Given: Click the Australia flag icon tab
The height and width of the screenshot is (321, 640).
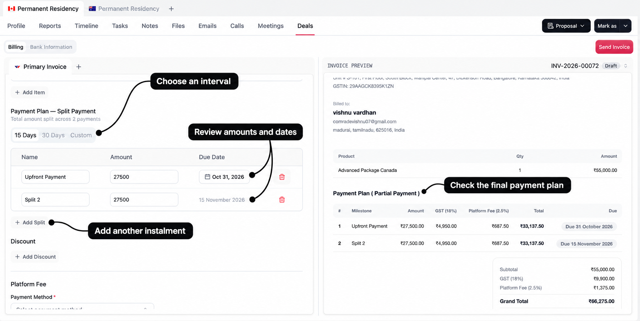Looking at the screenshot, I should [x=124, y=9].
